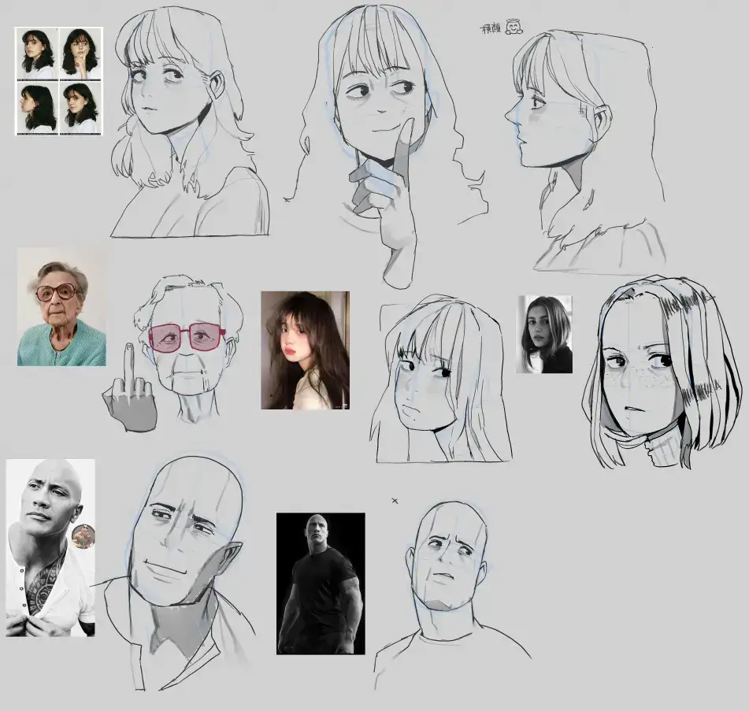Click the small smiley face doodle icon
The height and width of the screenshot is (711, 749).
coord(514,27)
